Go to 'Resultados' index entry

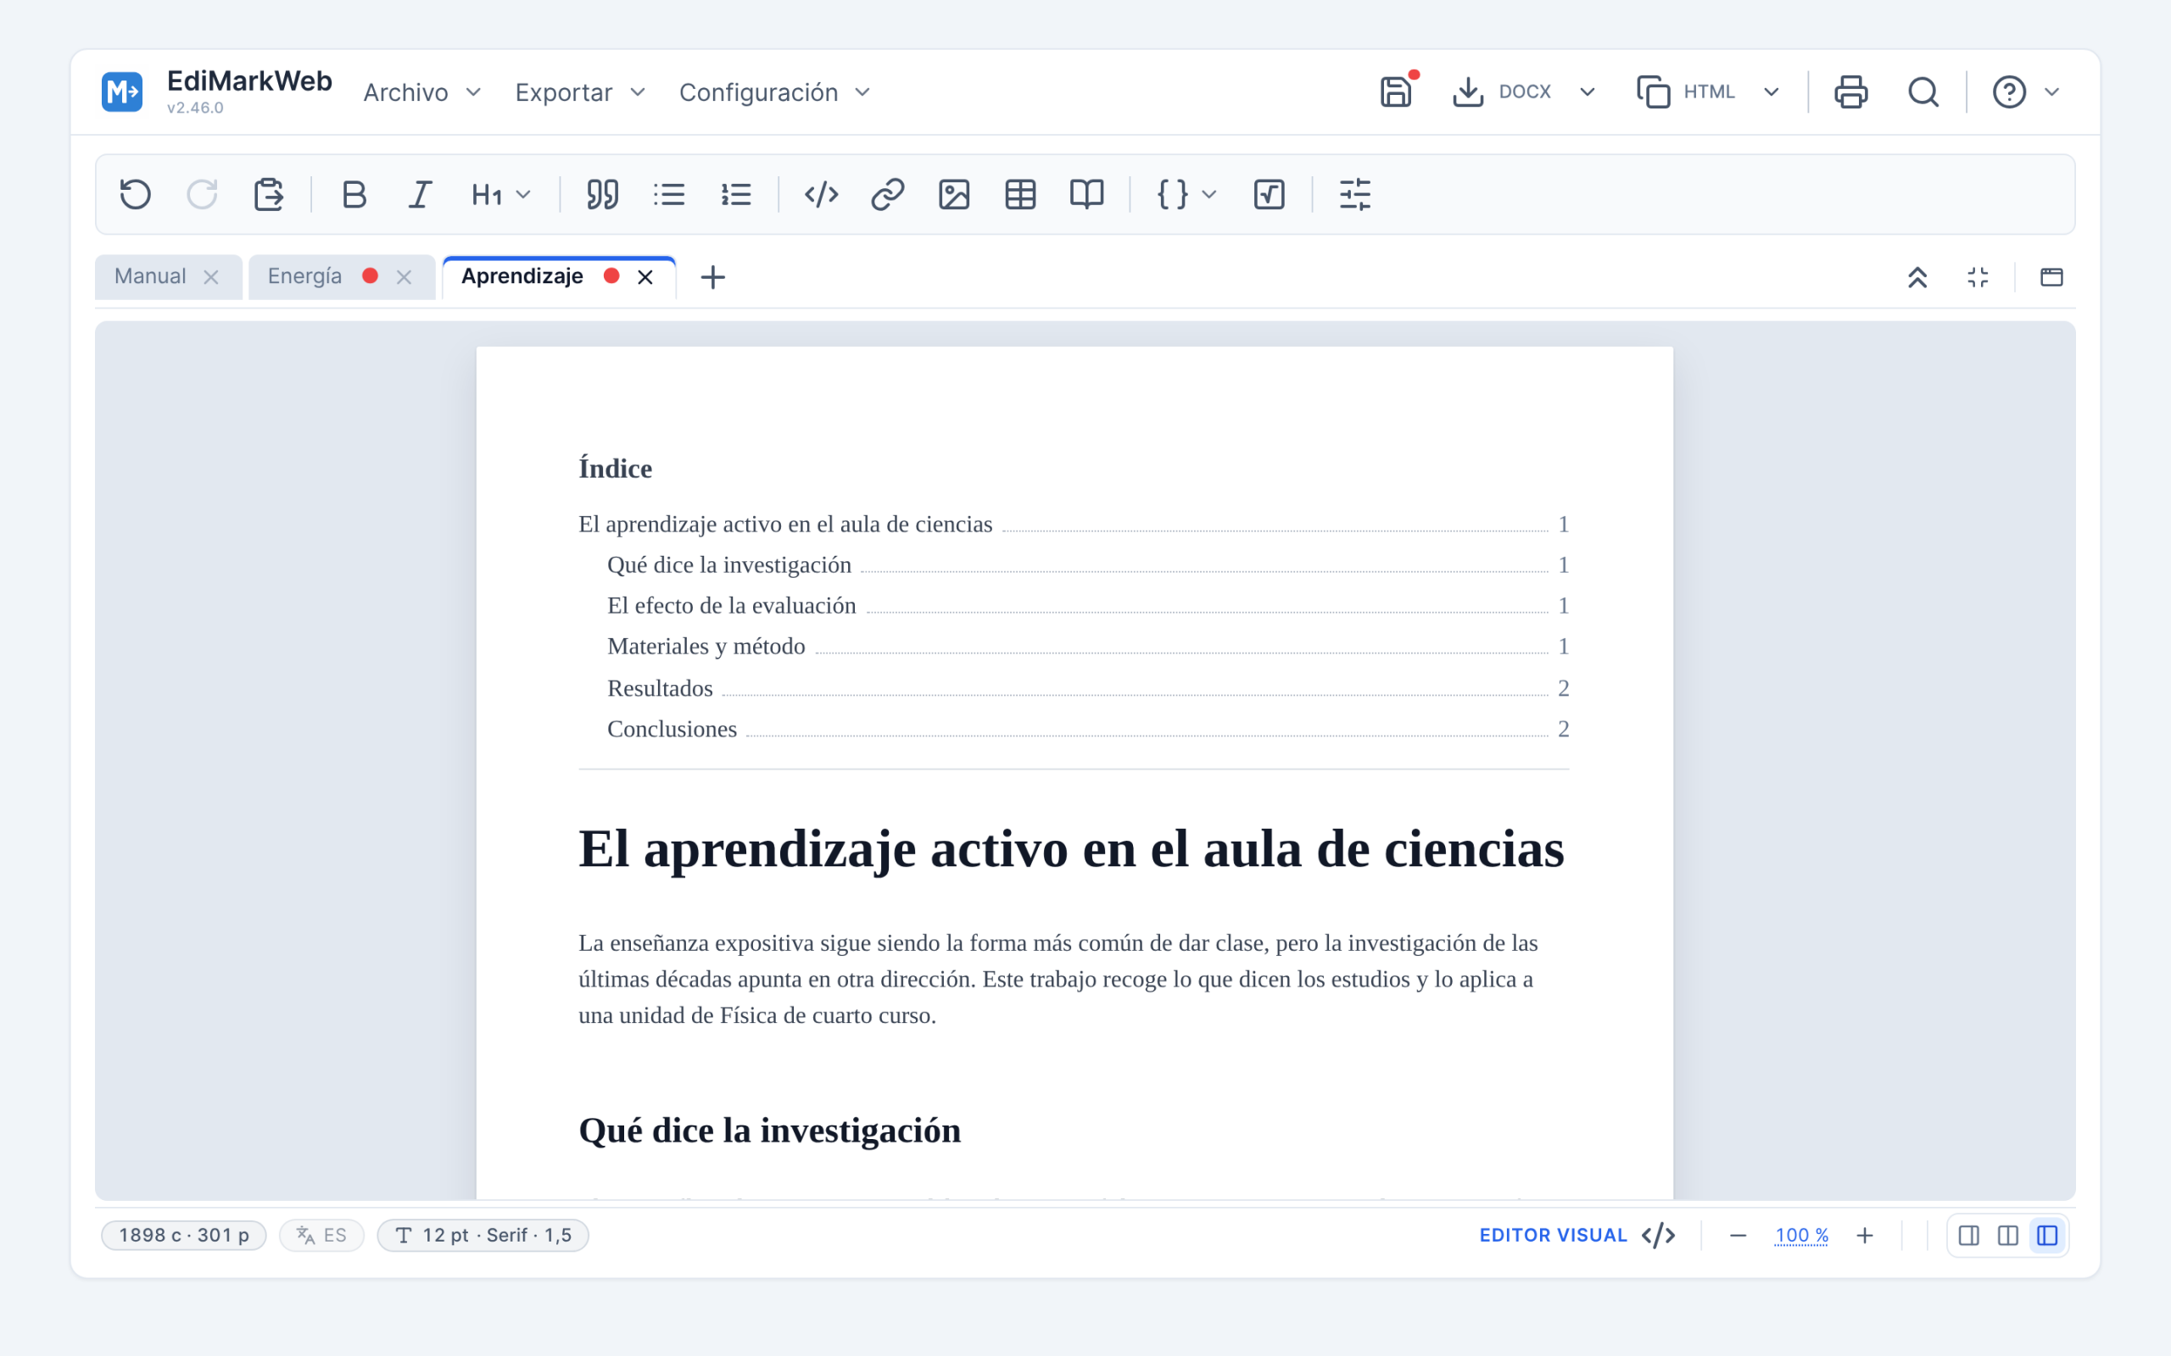(1087, 688)
